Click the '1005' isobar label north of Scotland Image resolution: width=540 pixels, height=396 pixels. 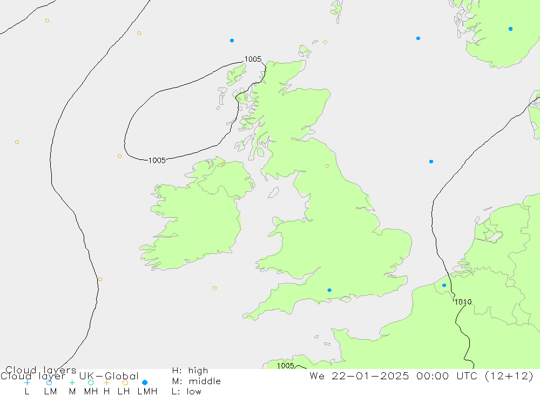click(x=253, y=59)
